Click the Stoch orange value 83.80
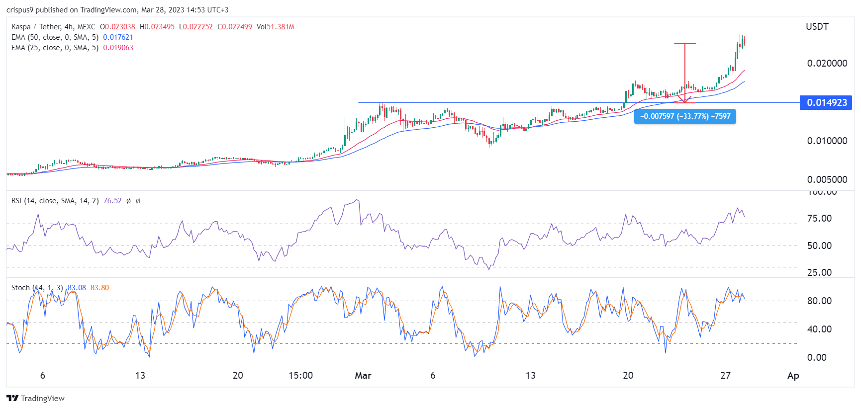 click(99, 288)
